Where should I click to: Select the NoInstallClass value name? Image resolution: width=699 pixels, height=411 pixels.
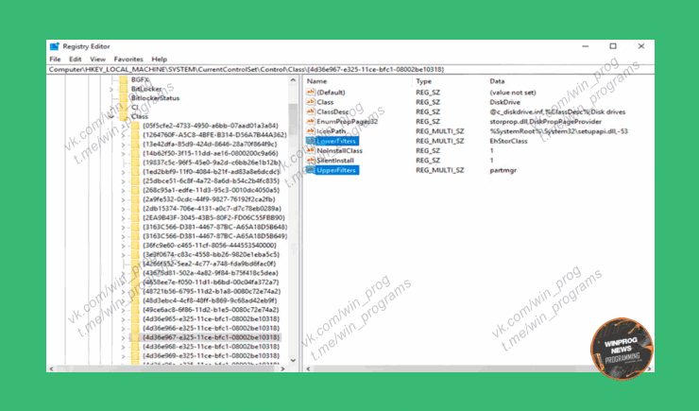coord(339,150)
